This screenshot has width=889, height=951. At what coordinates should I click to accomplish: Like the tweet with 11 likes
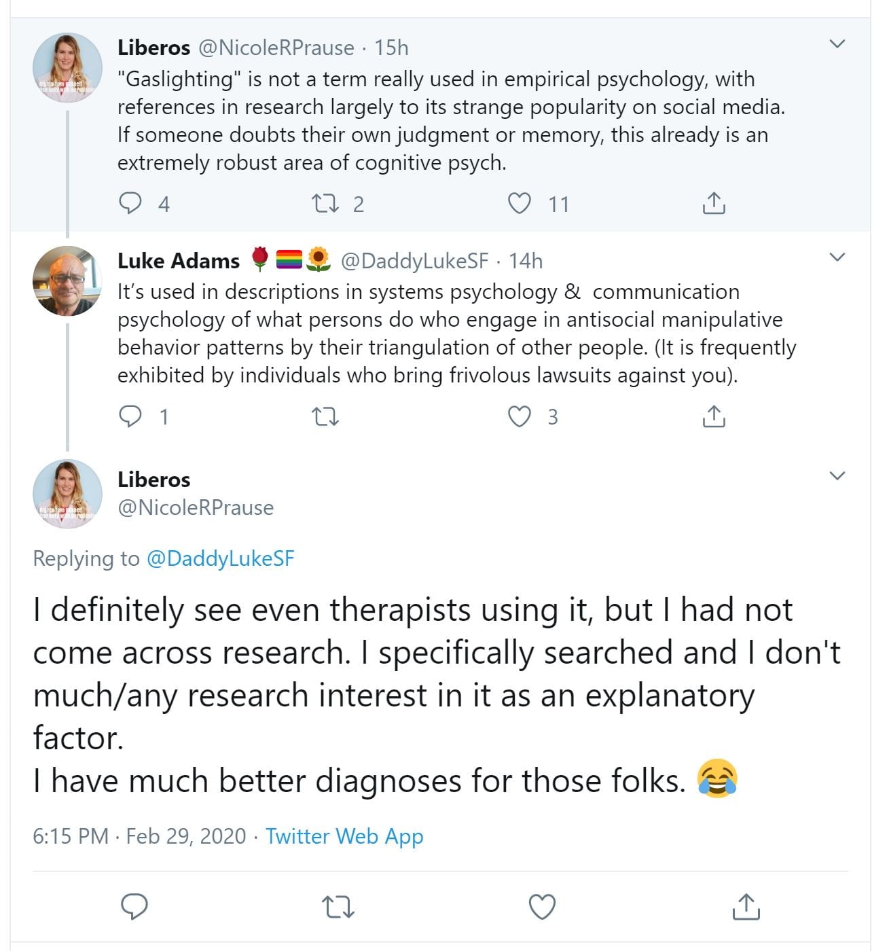click(x=520, y=203)
